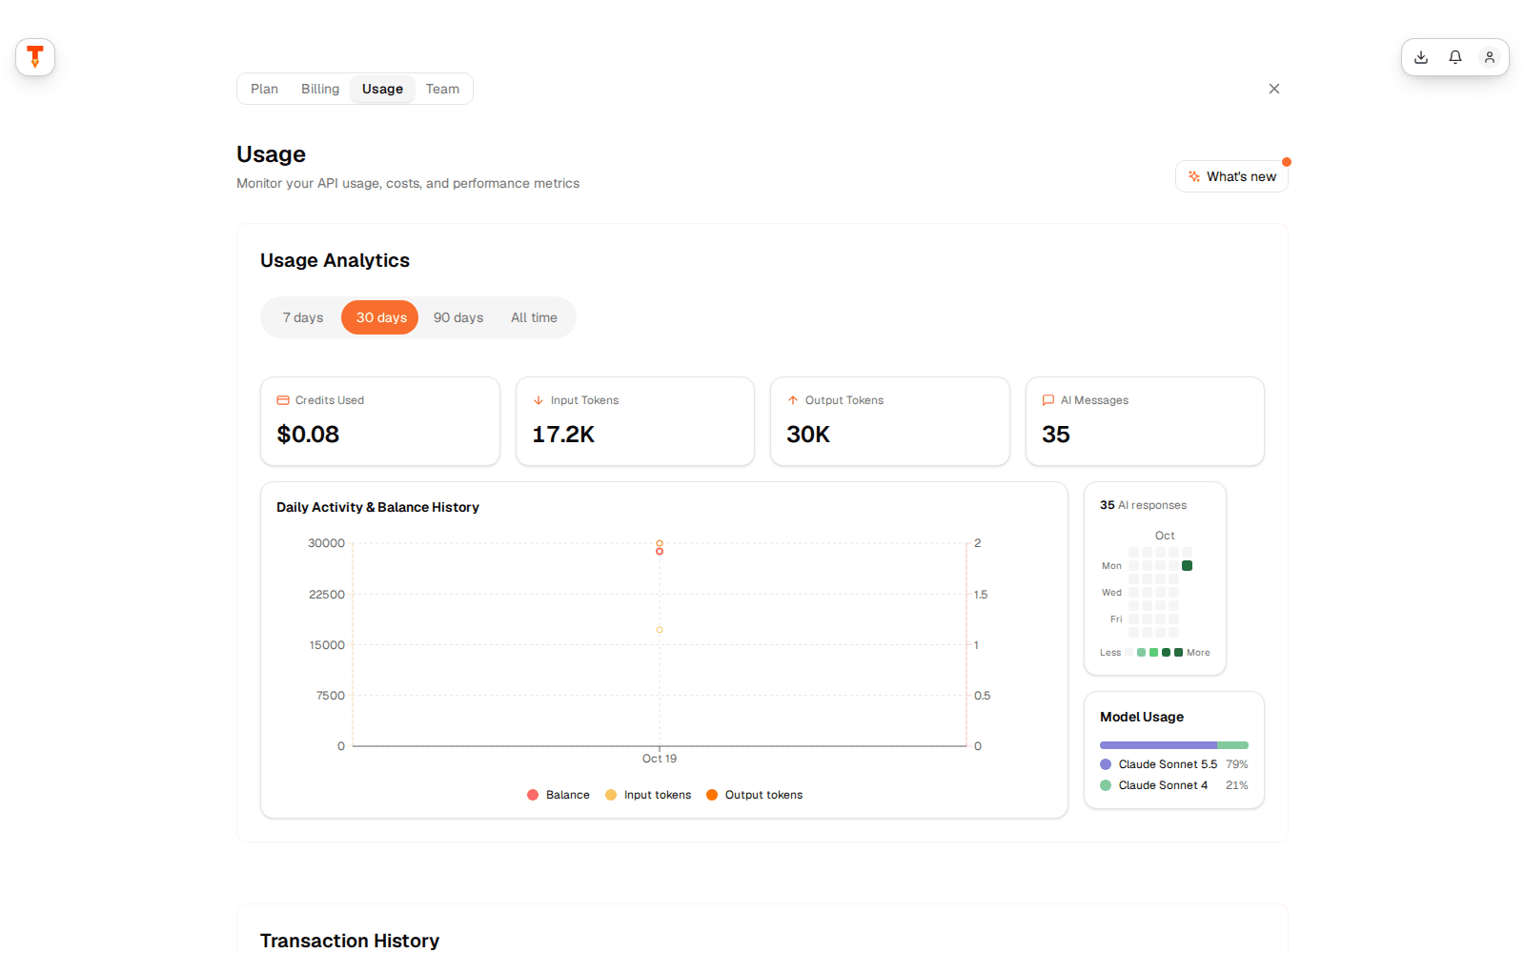Select the 90 days range
The width and height of the screenshot is (1525, 953).
pyautogui.click(x=458, y=317)
